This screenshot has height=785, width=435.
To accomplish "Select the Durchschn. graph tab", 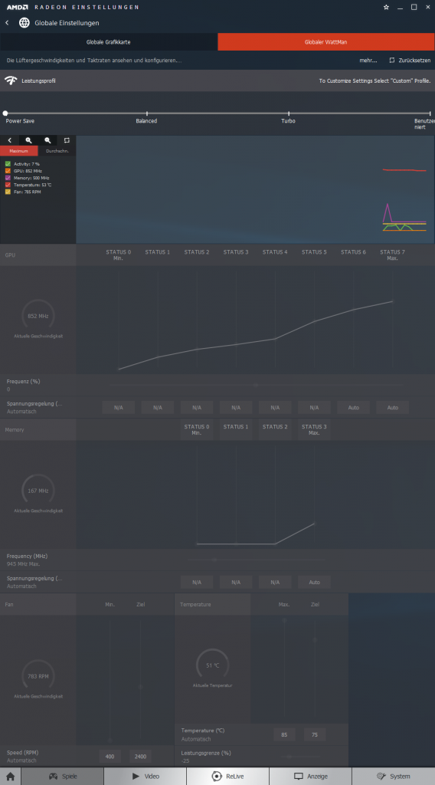I will point(57,151).
